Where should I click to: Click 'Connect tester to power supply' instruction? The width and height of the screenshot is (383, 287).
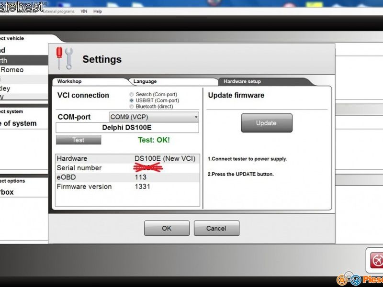(x=247, y=159)
